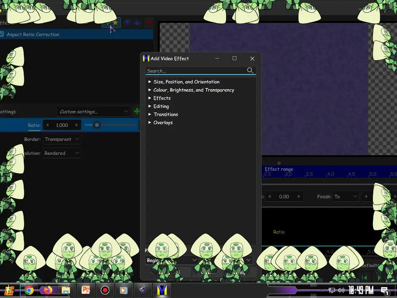Increase Ratio with the right stepper arrow
The width and height of the screenshot is (397, 298).
[x=77, y=125]
